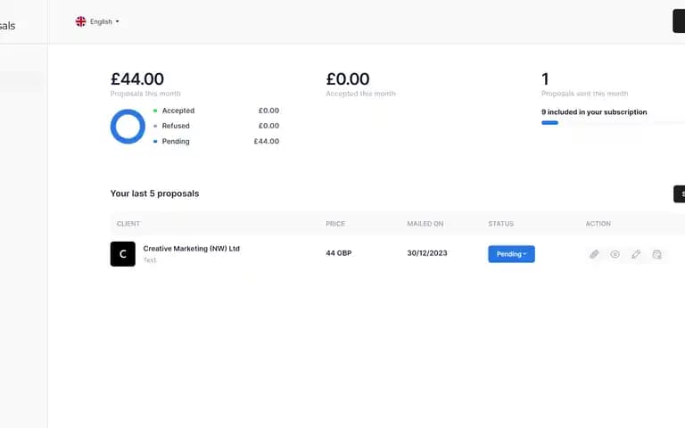Click the Refused legend entry
The height and width of the screenshot is (428, 685).
click(x=176, y=126)
